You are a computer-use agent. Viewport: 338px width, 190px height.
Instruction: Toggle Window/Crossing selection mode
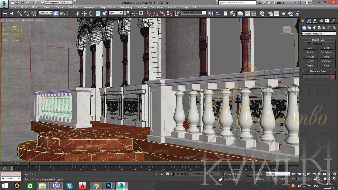coord(76,13)
